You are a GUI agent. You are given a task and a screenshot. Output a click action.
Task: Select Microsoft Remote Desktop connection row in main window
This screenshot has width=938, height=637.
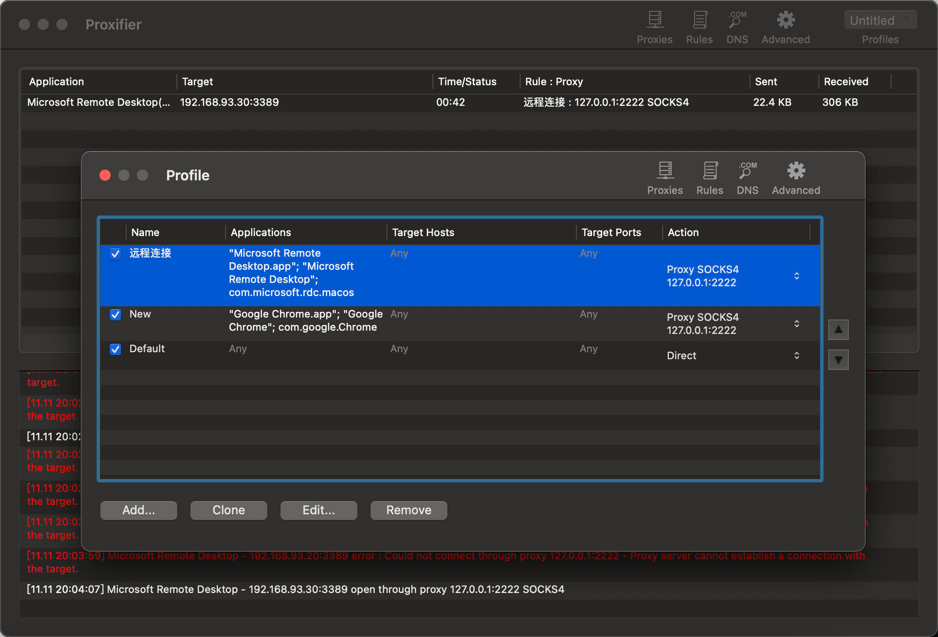(469, 102)
